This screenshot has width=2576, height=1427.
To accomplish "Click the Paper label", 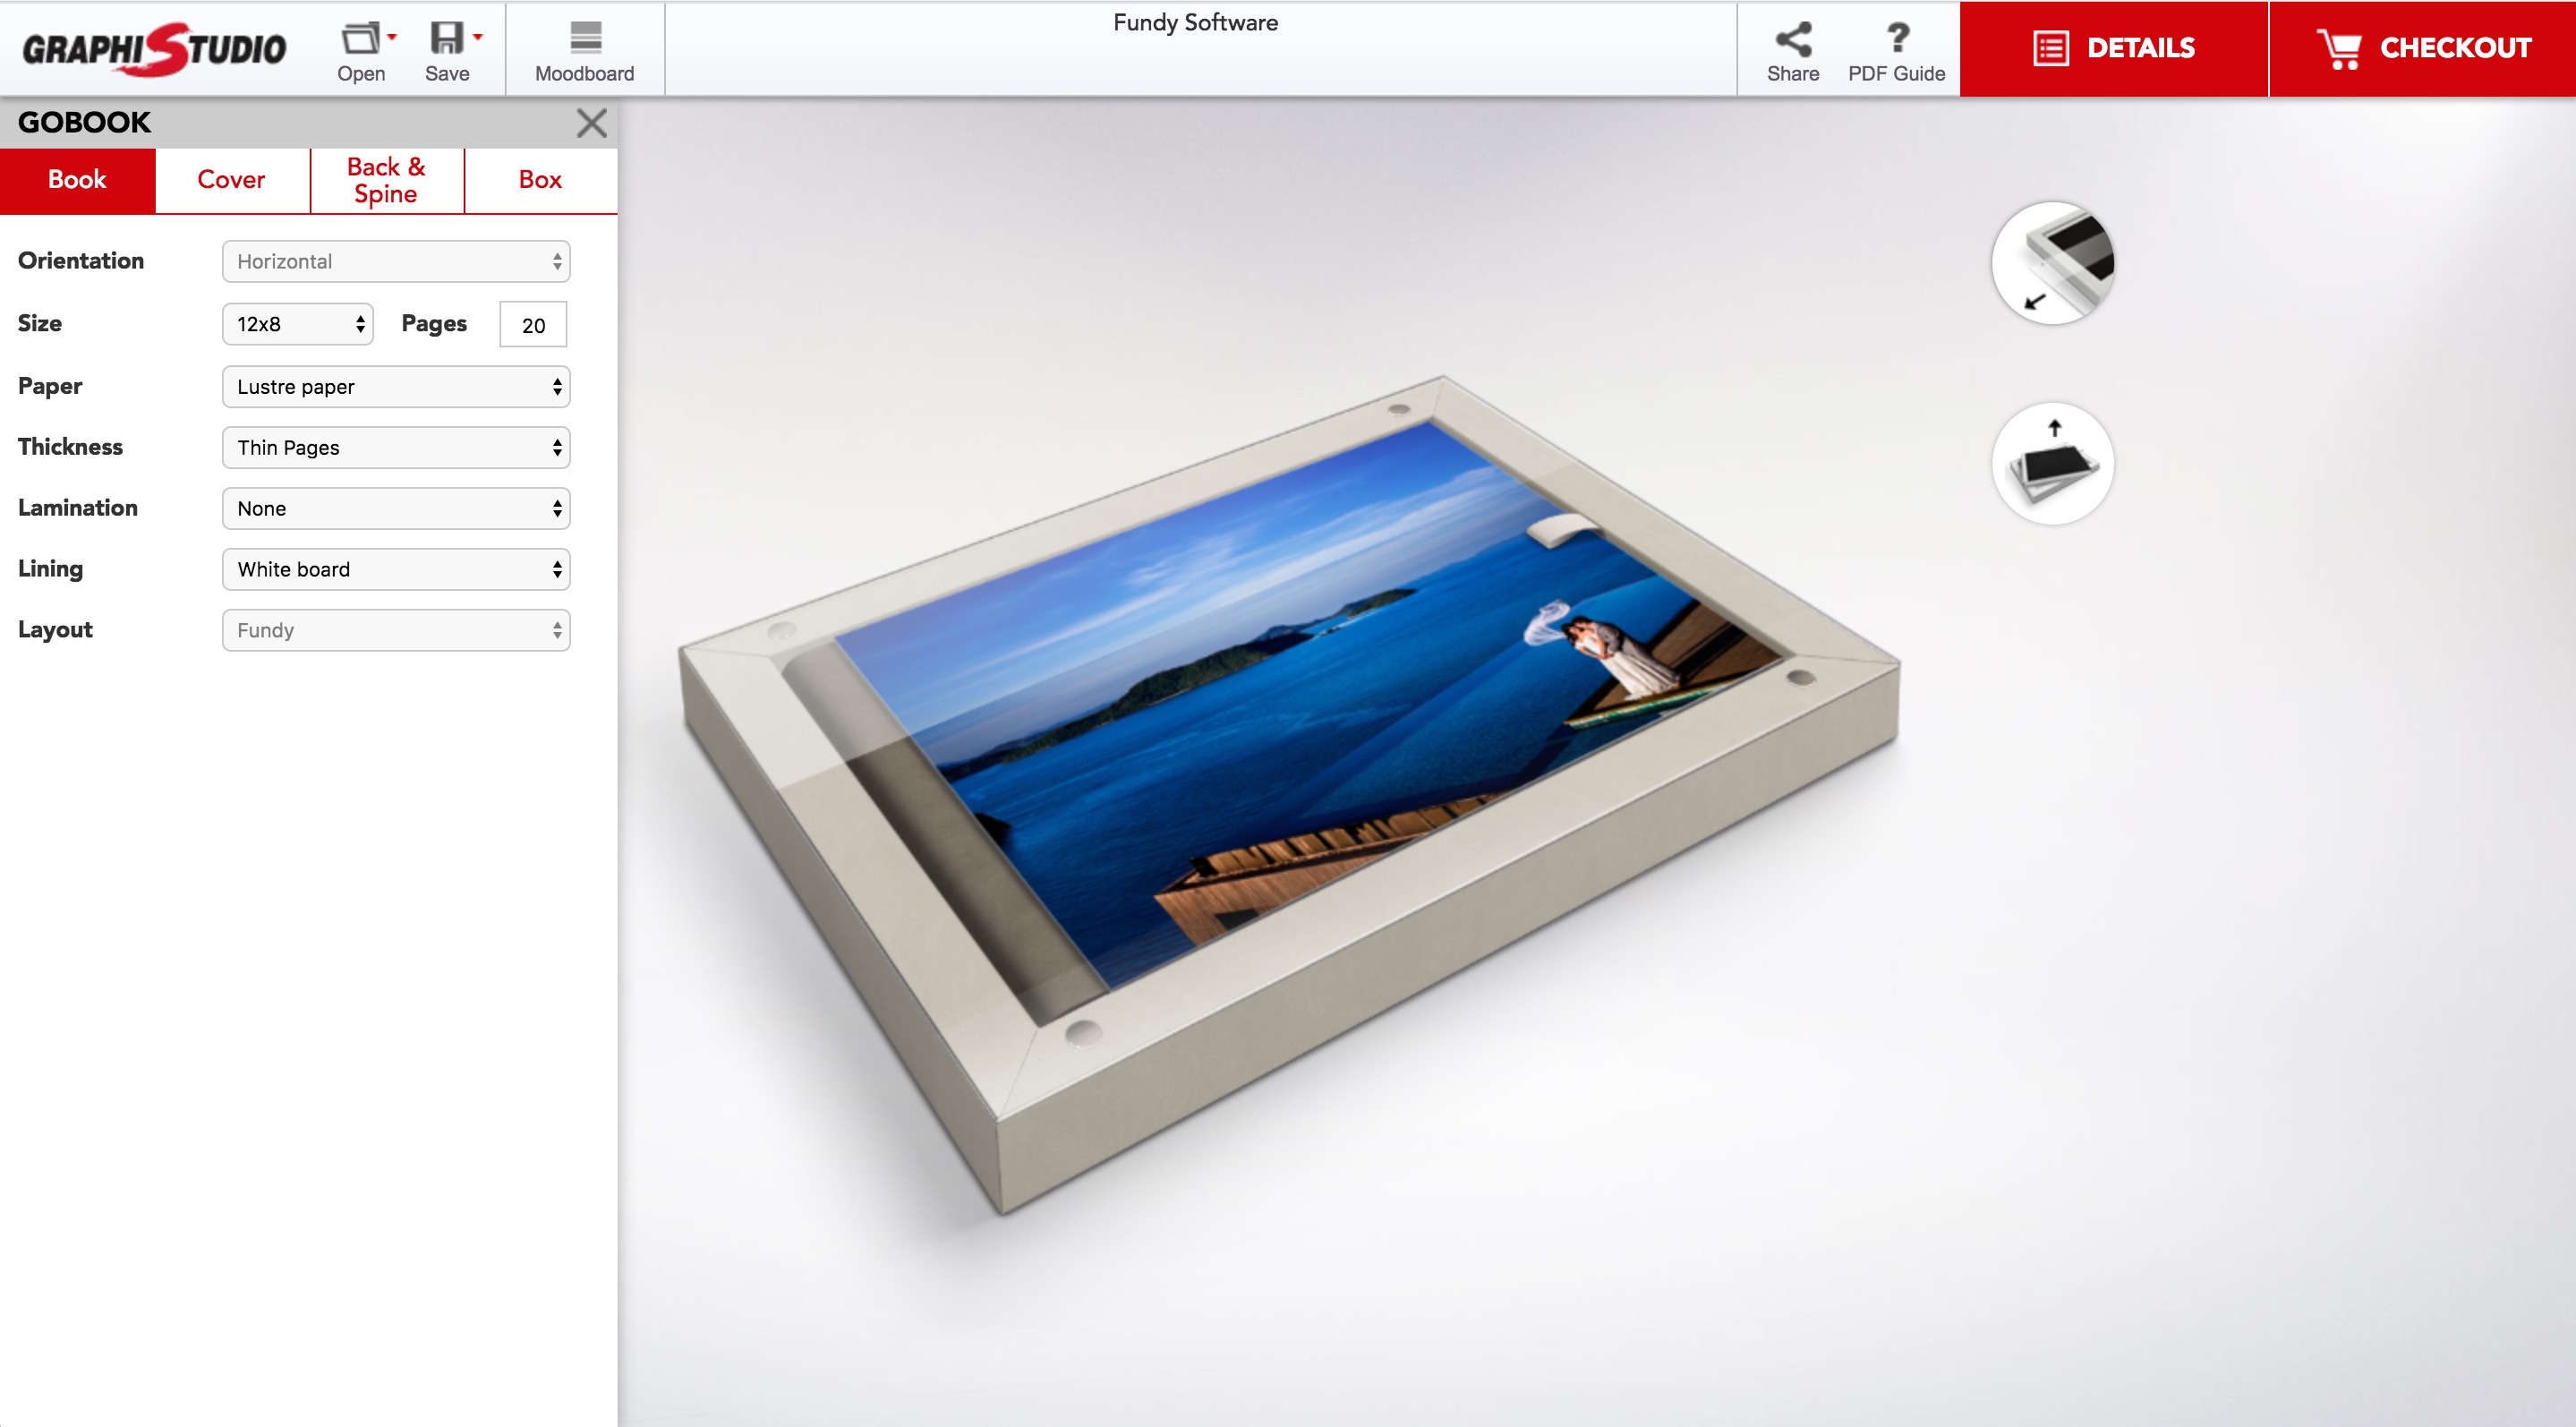I will (x=50, y=386).
